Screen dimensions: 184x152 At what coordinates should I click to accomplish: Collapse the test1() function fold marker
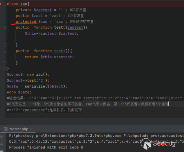pyautogui.click(x=5, y=51)
